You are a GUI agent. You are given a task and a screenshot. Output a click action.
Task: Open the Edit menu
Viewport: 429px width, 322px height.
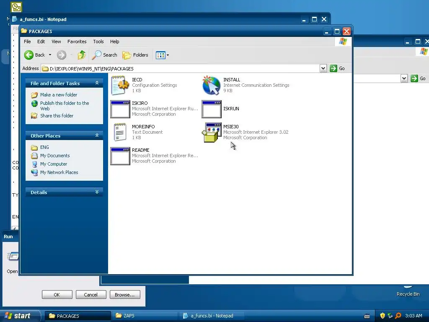coord(41,42)
